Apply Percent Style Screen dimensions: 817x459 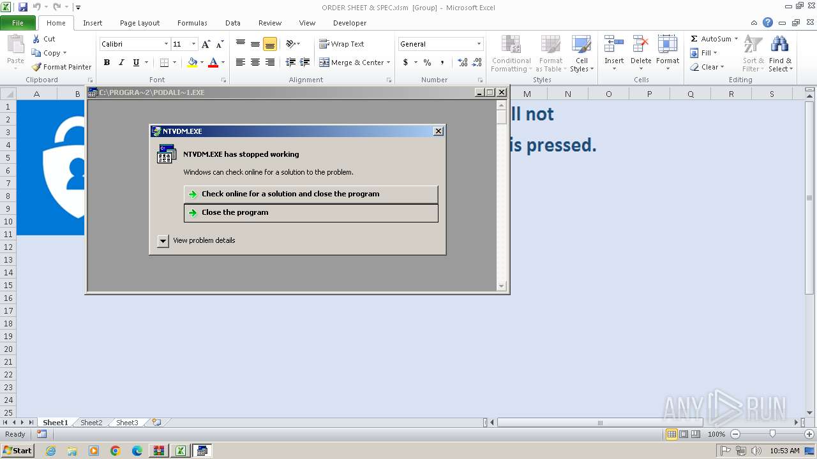click(x=427, y=62)
